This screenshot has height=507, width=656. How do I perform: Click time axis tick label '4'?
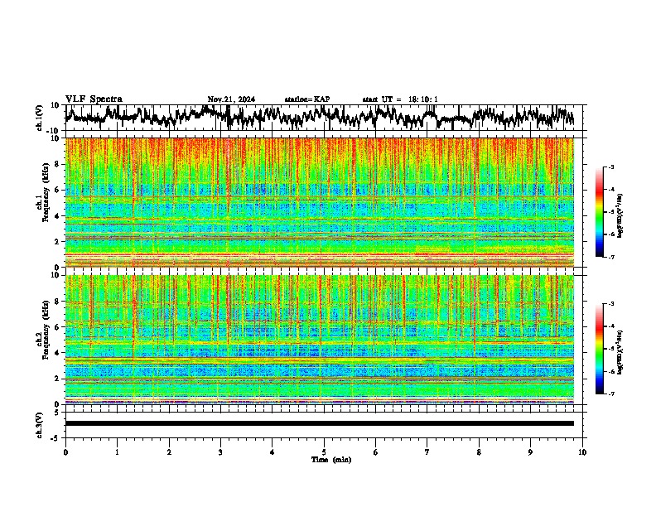coord(272,452)
